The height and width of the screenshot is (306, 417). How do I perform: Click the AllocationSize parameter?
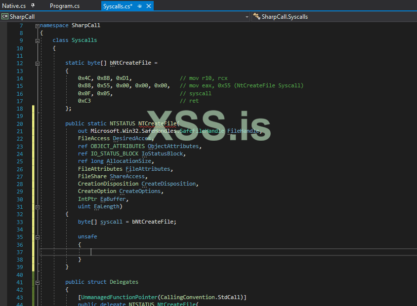click(x=129, y=161)
